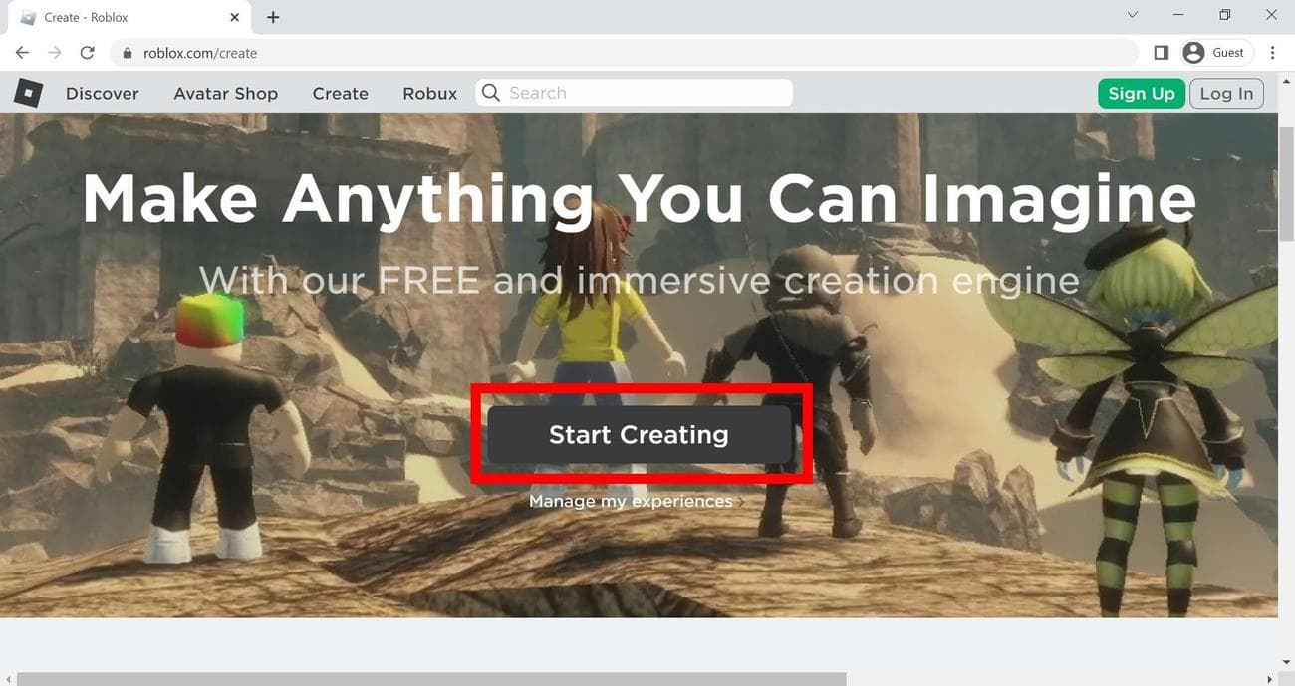This screenshot has height=686, width=1295.
Task: Click the Log In button
Action: tap(1226, 93)
